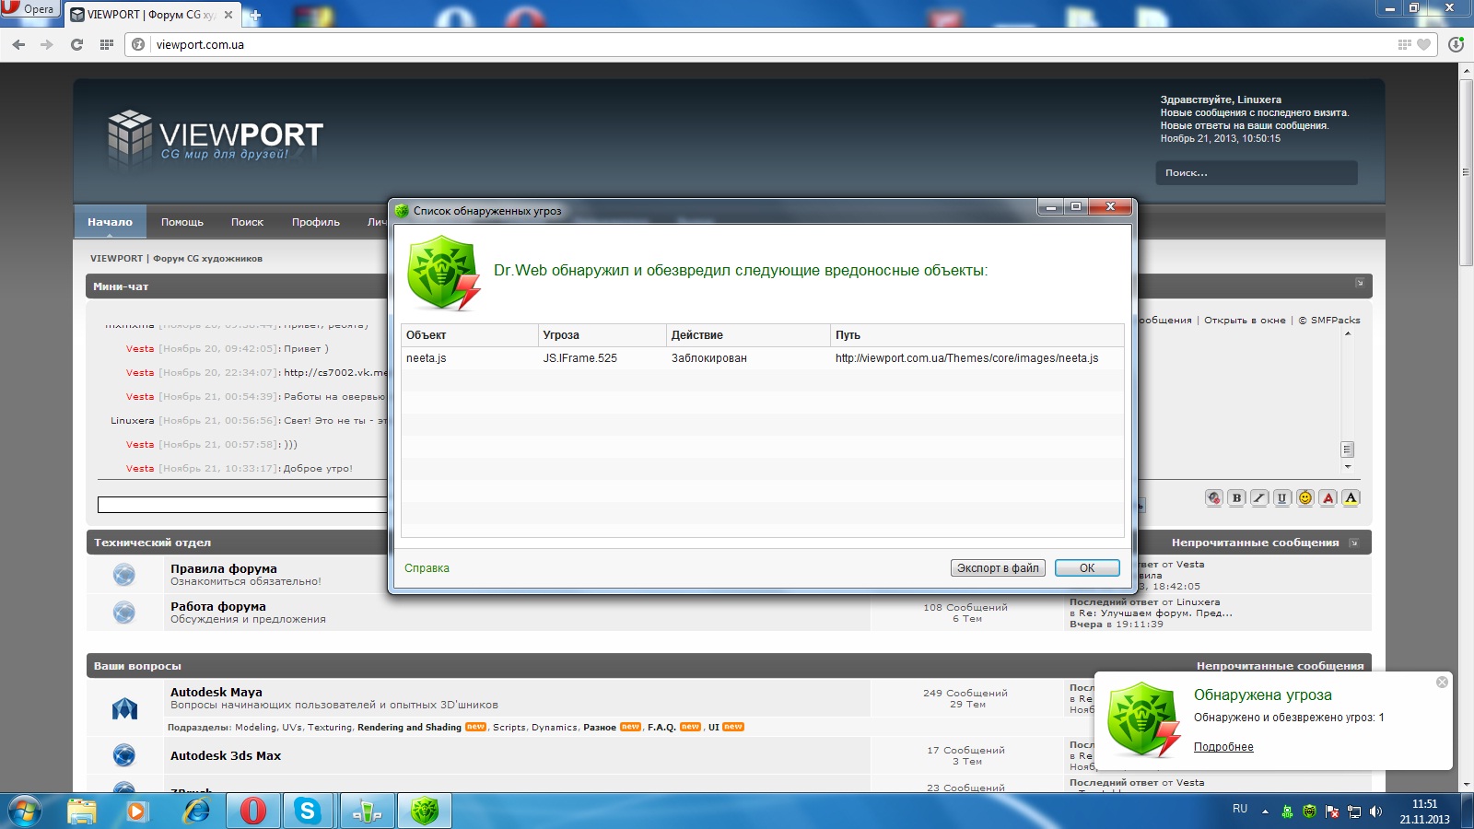
Task: Open Работа форума board
Action: [x=217, y=607]
